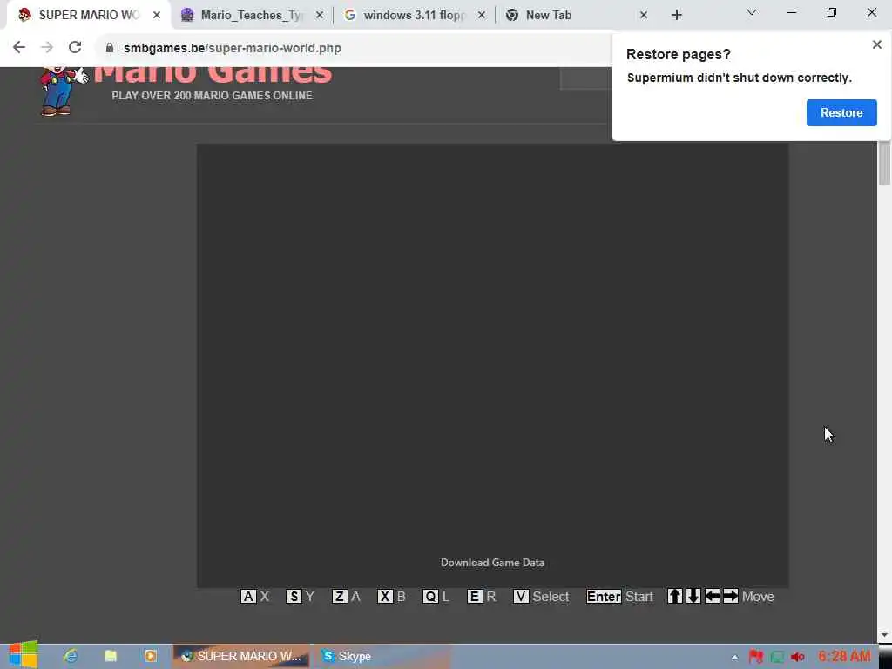Open Skype from the taskbar
Viewport: 892px width, 669px height.
(x=382, y=657)
